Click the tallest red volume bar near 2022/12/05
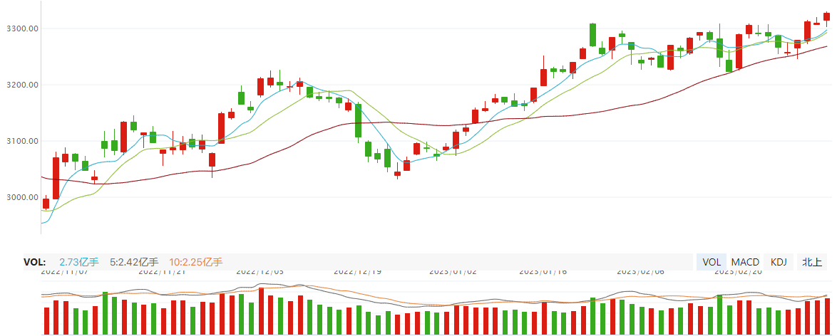 point(261,312)
